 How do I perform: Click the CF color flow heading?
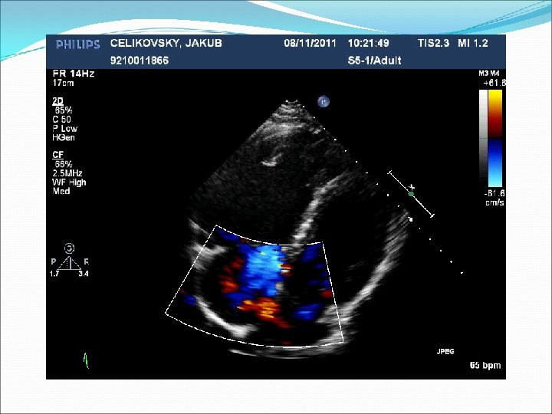[58, 155]
